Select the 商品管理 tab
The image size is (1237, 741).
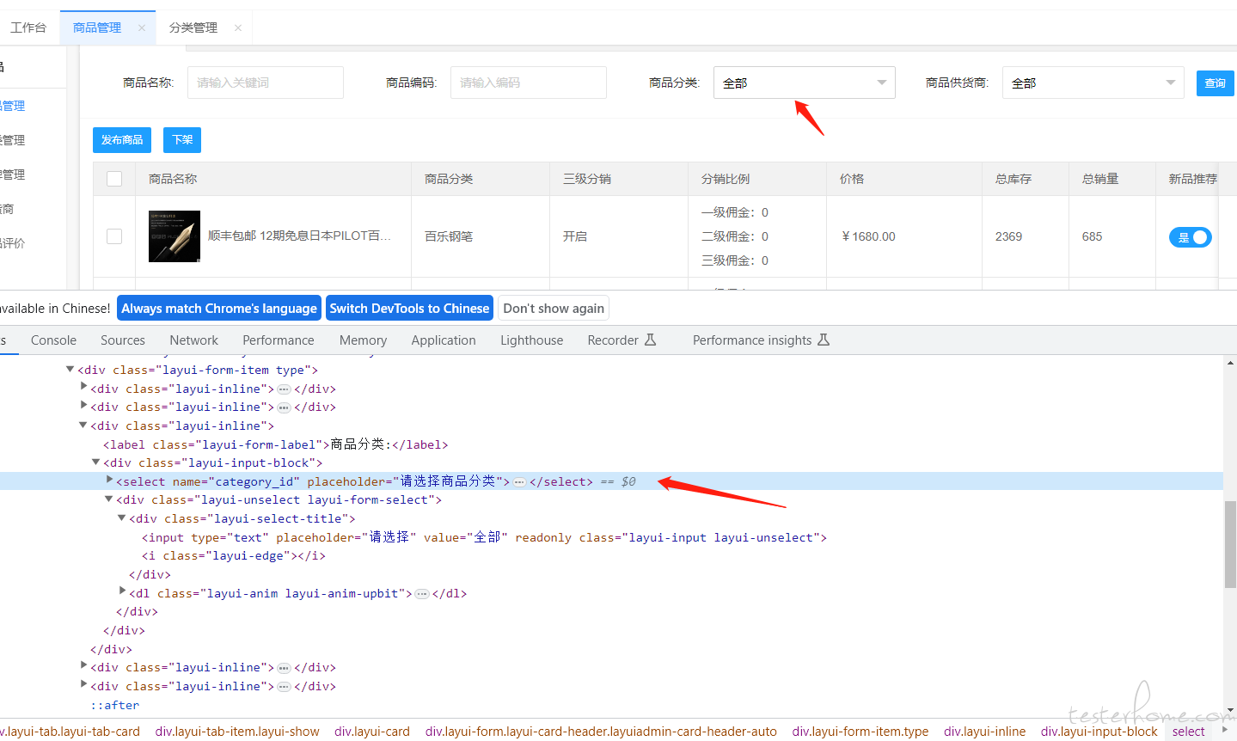coord(97,28)
